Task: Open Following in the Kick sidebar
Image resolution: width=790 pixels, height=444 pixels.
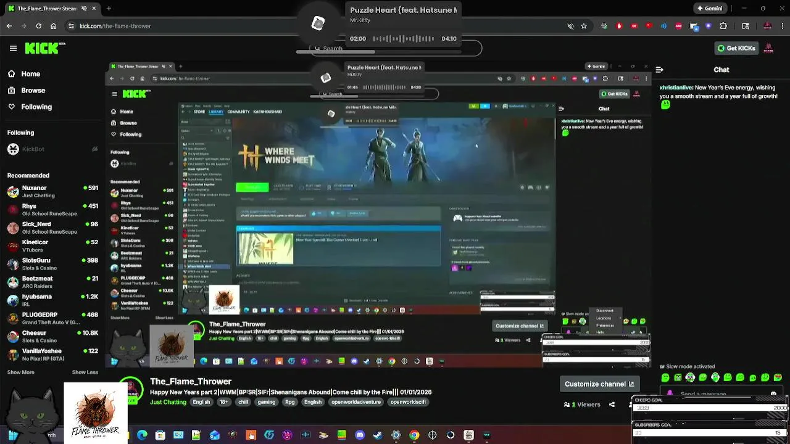Action: click(30, 107)
